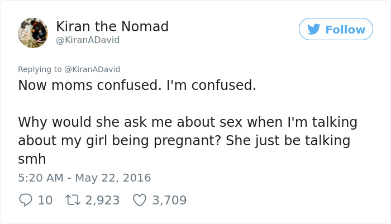The image size is (391, 224).
Task: Click the 'Follow' text label
Action: coord(345,30)
